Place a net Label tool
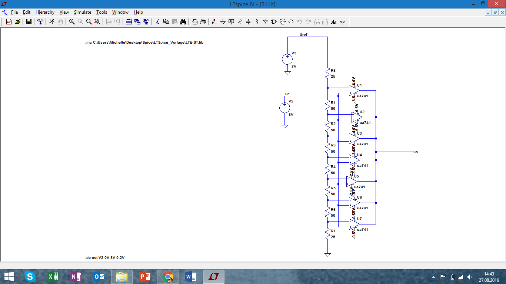The height and width of the screenshot is (284, 506). (232, 22)
